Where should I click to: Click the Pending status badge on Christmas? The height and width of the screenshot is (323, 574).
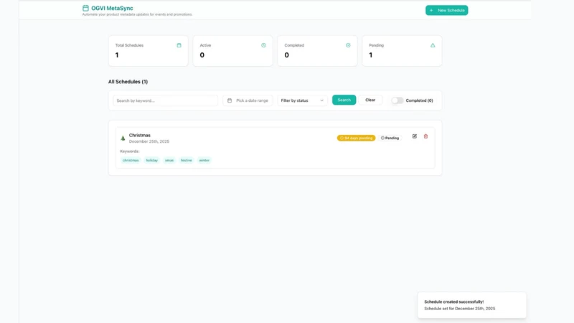tap(390, 138)
